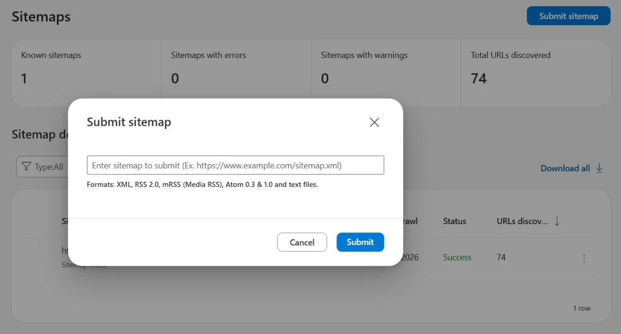
Task: Click the Status column header
Action: point(454,221)
